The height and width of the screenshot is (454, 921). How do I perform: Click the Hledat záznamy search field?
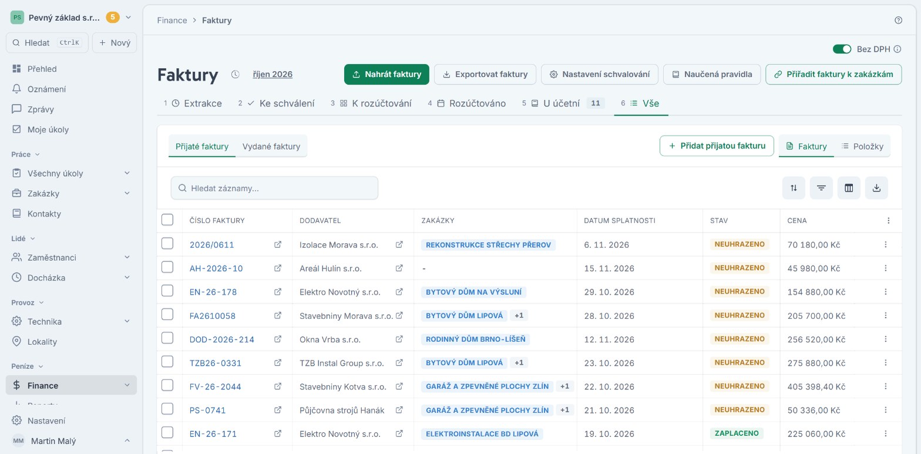(x=274, y=188)
